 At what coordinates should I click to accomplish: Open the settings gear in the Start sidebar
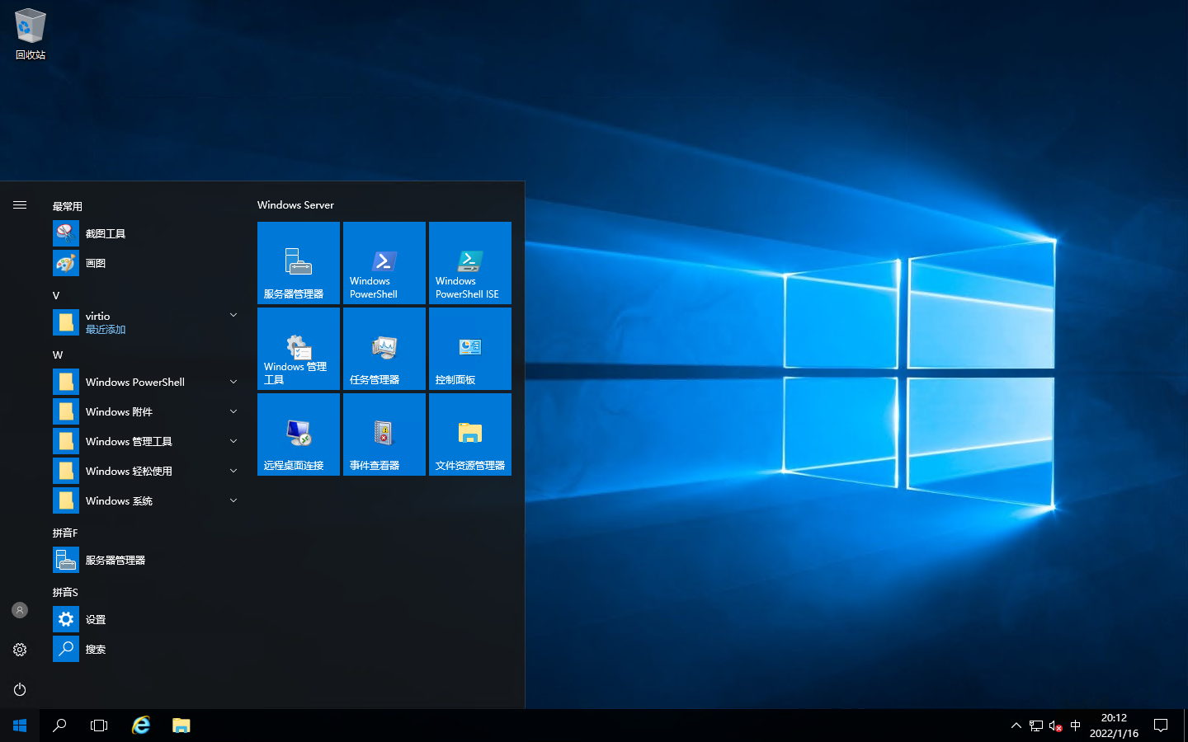click(x=20, y=650)
